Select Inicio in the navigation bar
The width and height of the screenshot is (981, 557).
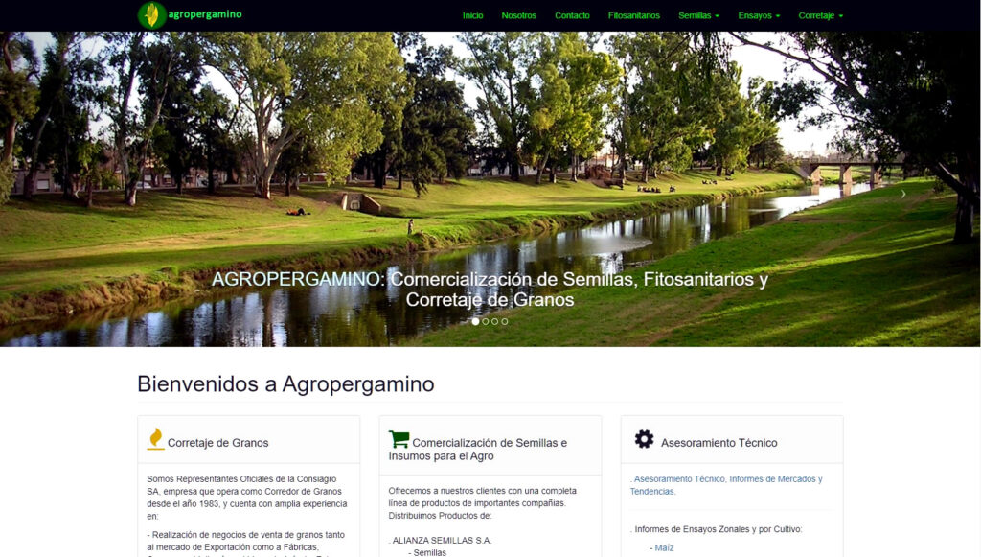click(473, 15)
